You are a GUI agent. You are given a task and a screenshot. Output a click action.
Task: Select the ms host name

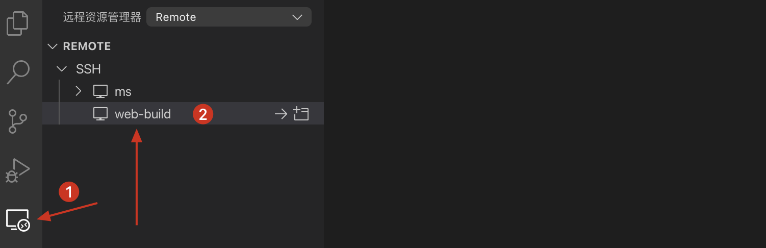[123, 92]
